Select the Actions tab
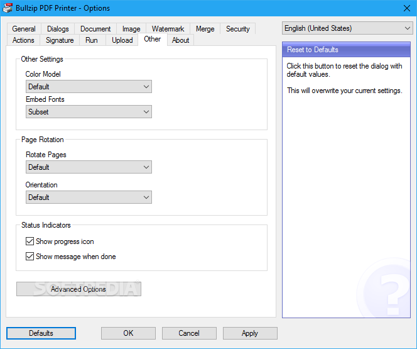 pyautogui.click(x=23, y=40)
